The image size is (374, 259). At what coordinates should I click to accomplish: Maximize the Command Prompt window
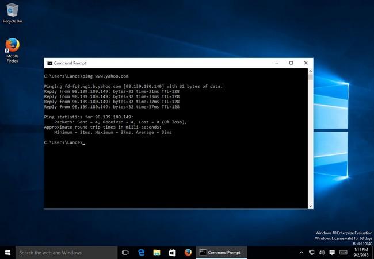coord(291,63)
